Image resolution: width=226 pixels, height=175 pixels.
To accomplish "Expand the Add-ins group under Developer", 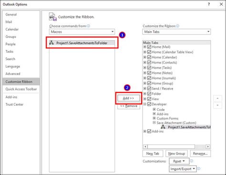I will [154, 114].
